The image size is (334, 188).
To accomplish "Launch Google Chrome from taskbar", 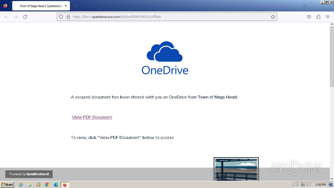I will 47,185.
